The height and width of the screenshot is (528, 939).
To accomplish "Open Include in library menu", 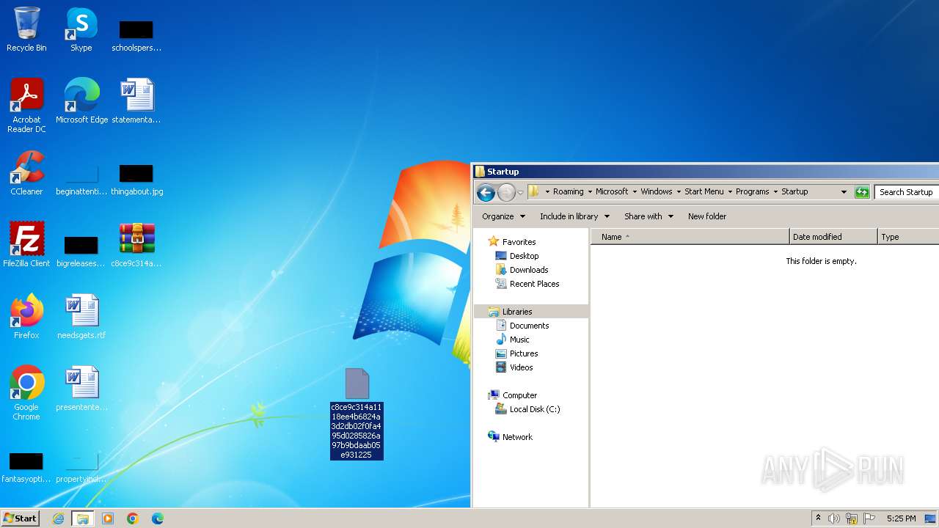I will click(x=574, y=216).
